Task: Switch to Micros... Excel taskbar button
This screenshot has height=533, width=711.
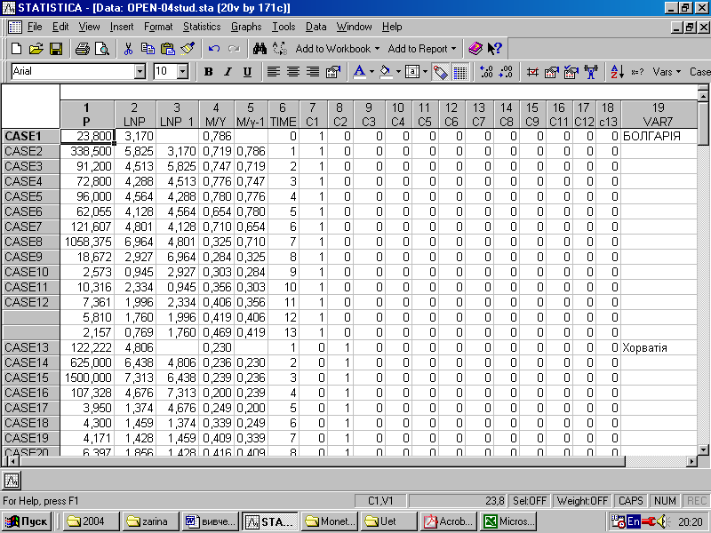Action: 508,521
